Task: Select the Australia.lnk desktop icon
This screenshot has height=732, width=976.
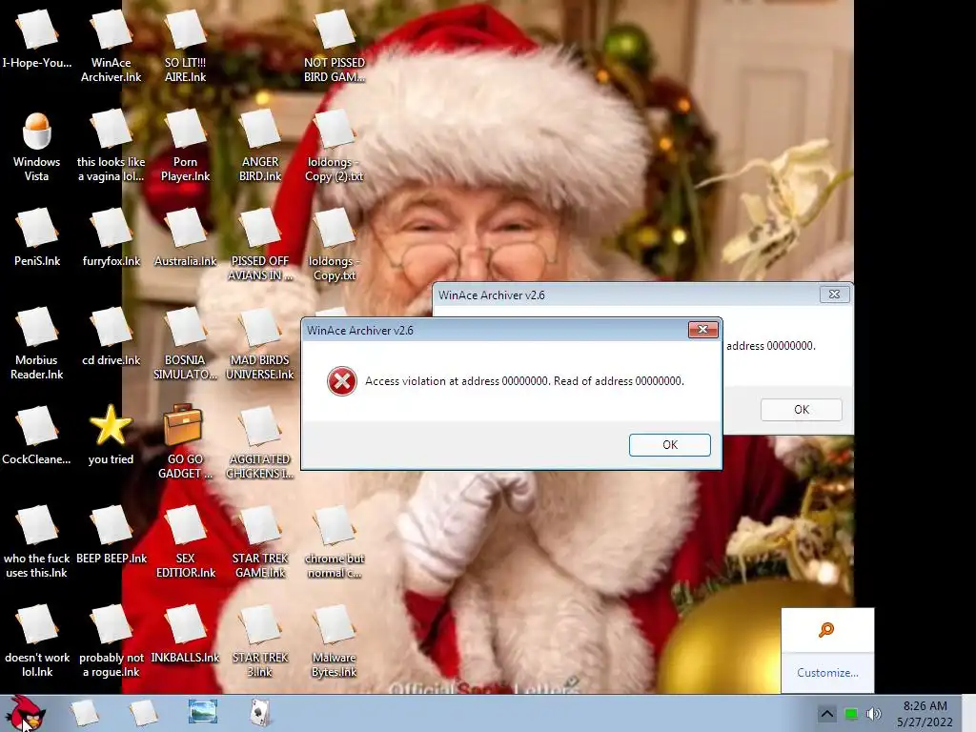Action: [x=185, y=238]
